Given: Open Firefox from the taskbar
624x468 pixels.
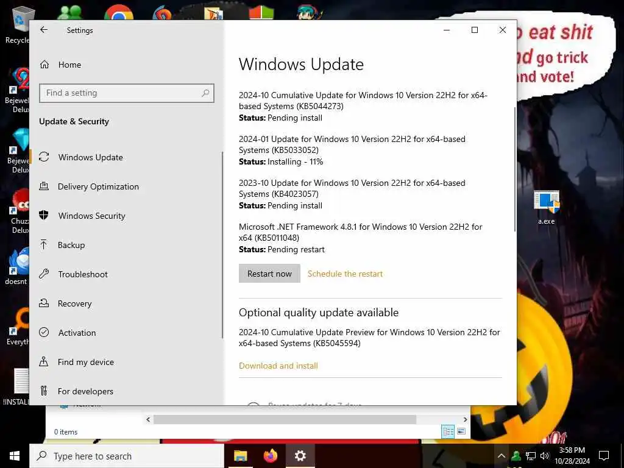Looking at the screenshot, I should pyautogui.click(x=271, y=456).
